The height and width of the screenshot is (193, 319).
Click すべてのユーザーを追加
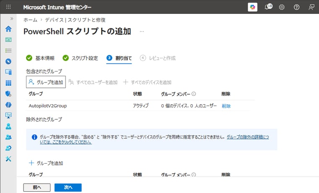click(x=93, y=82)
